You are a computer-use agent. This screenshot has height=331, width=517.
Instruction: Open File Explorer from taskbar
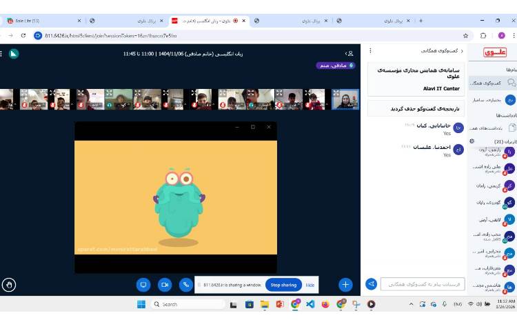pyautogui.click(x=265, y=304)
